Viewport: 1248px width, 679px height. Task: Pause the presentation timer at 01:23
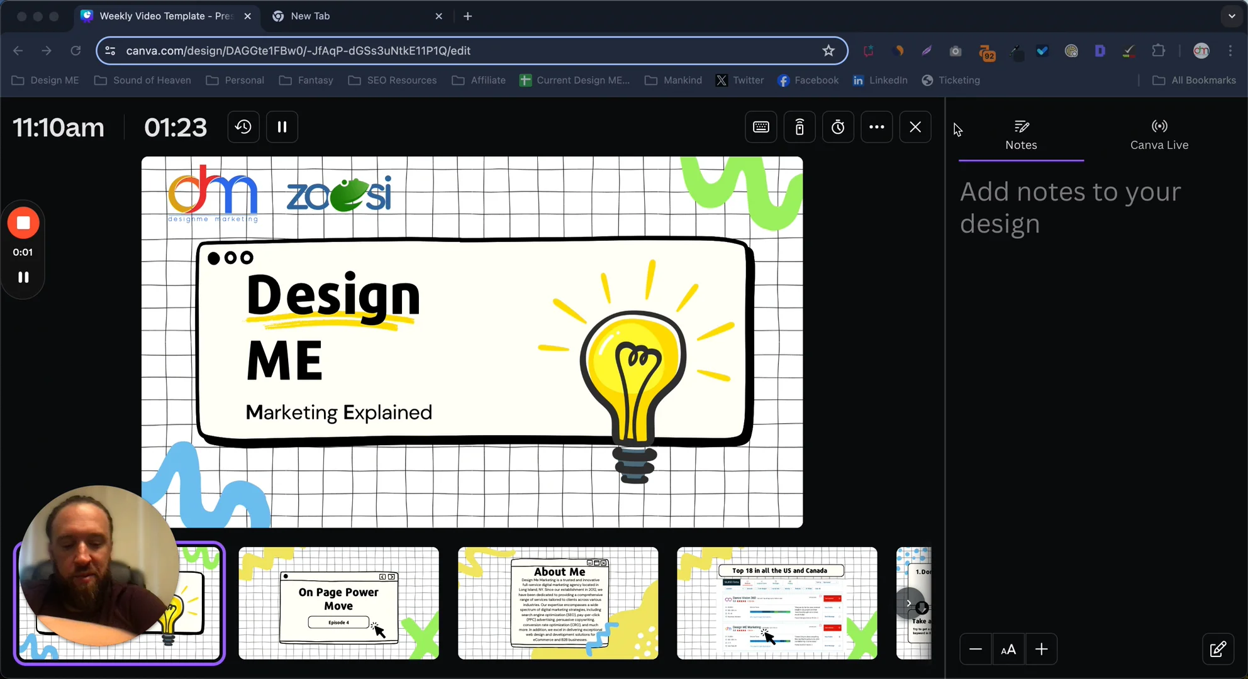click(281, 126)
